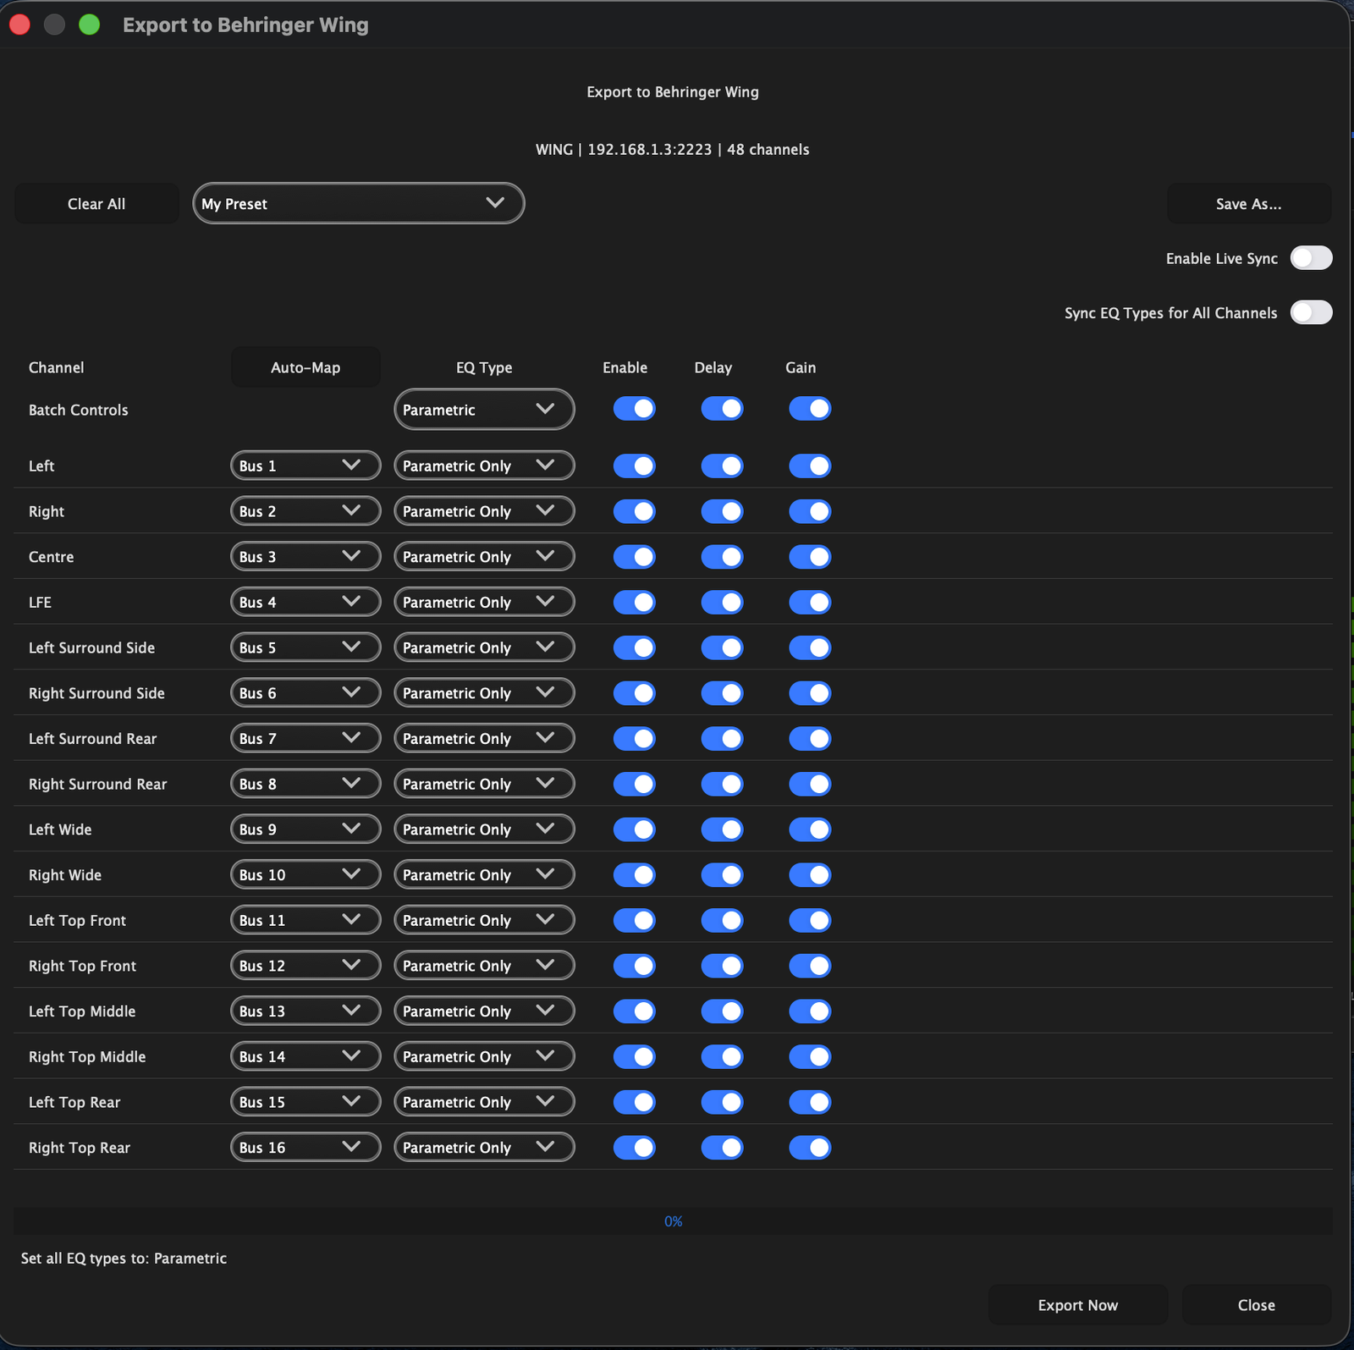Disable the Batch Controls Enable toggle

pyautogui.click(x=634, y=409)
